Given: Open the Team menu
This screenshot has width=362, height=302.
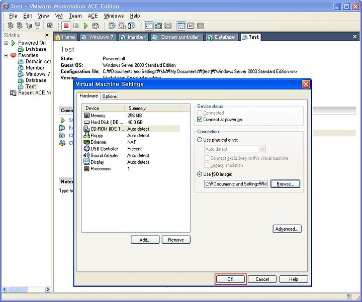Looking at the screenshot, I should pos(75,16).
